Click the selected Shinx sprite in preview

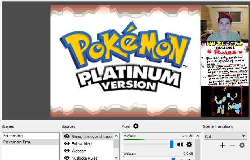[227, 100]
